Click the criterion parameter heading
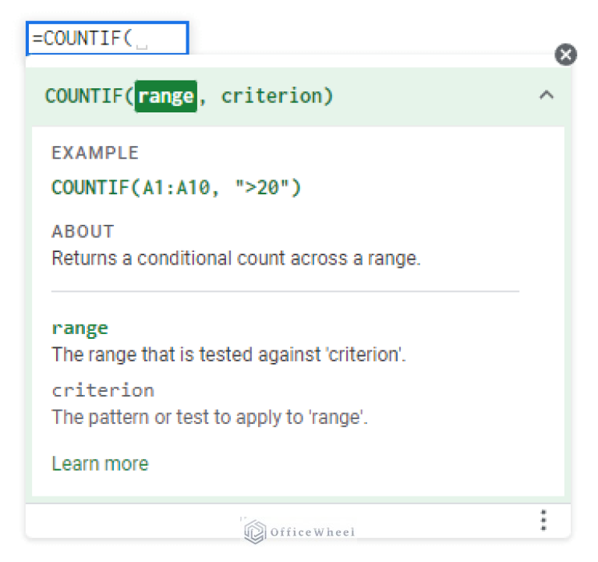The image size is (598, 562). (x=103, y=390)
